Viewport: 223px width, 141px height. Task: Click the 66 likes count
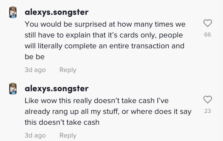coord(208,35)
